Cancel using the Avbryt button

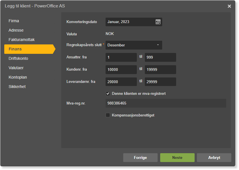click(x=214, y=158)
